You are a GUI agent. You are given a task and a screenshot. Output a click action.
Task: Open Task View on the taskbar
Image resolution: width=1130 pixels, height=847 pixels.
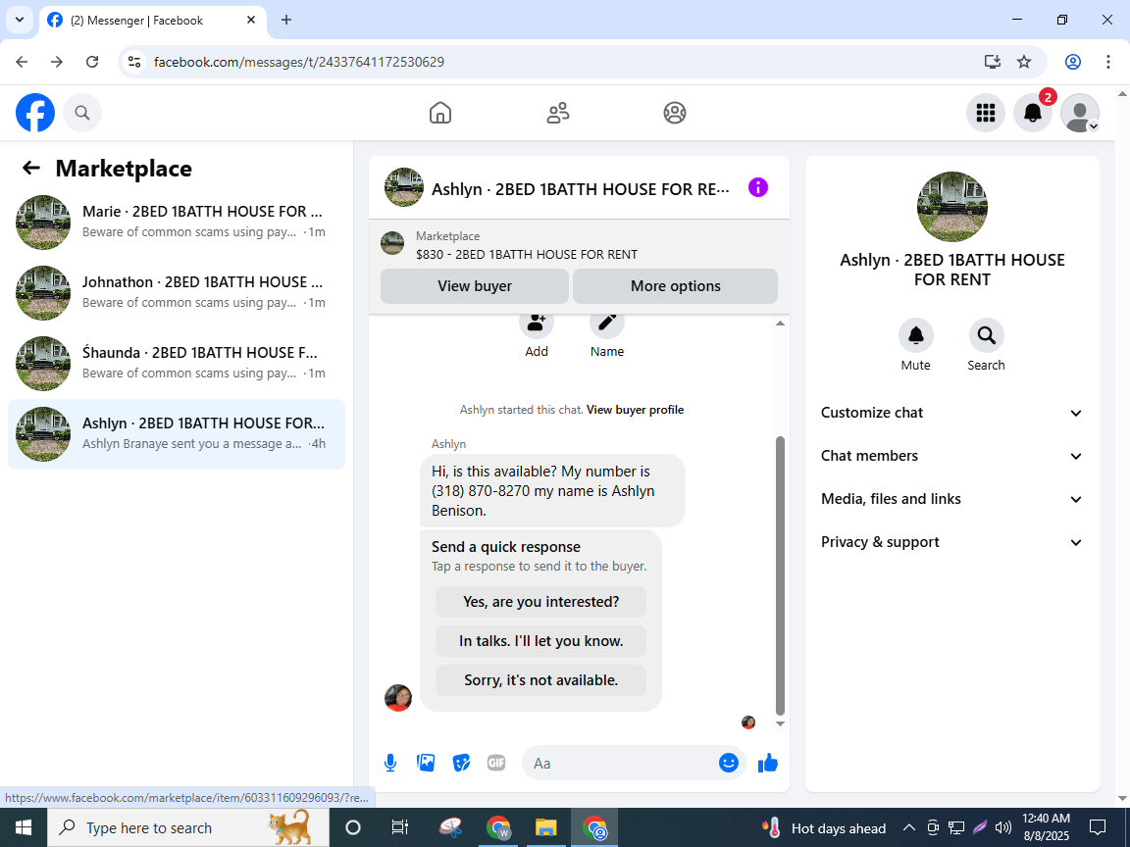click(x=399, y=827)
